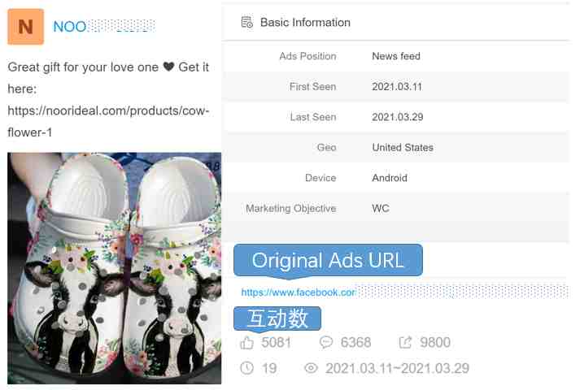Viewport: 580px width, 390px height.
Task: Select the Last Seen 2021.03.29 value
Action: pos(397,117)
